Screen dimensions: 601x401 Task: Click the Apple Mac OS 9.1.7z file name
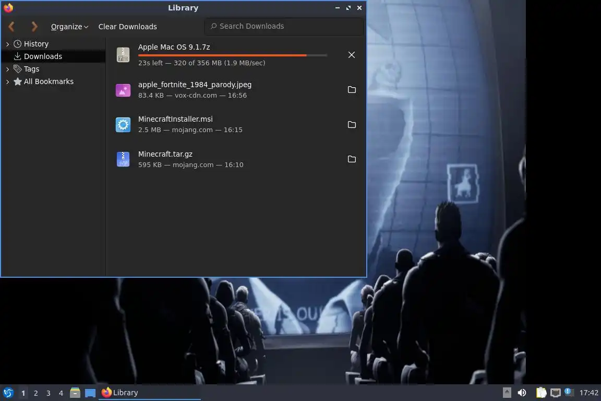click(x=174, y=47)
